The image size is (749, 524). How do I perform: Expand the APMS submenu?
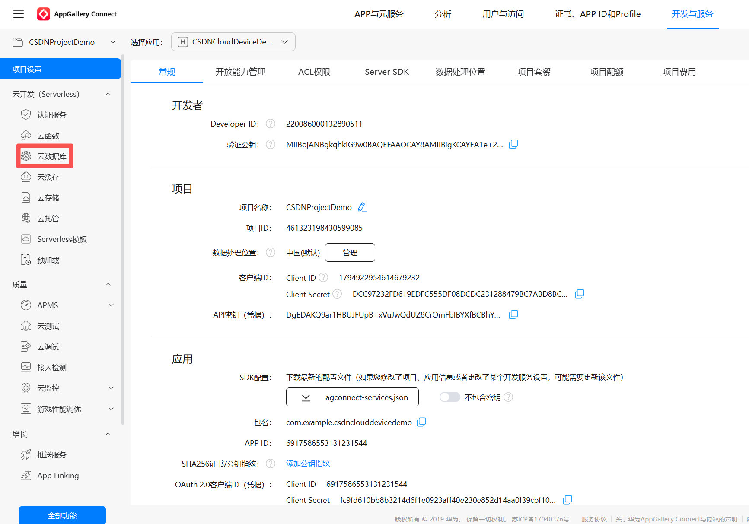click(x=111, y=305)
